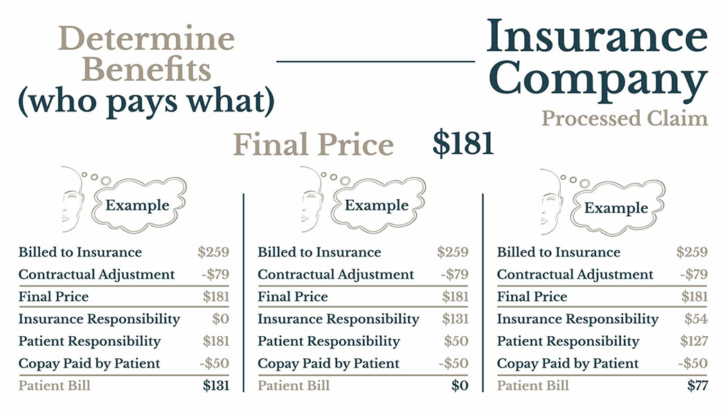Select the $0 Patient Bill amount
Image resolution: width=727 pixels, height=415 pixels.
460,385
